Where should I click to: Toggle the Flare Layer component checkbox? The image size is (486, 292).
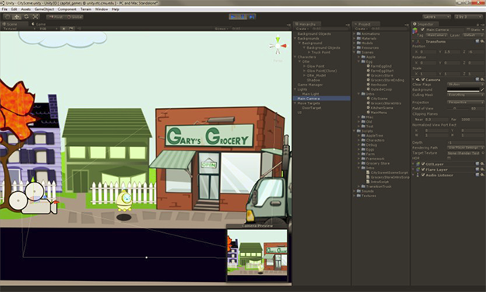[423, 170]
